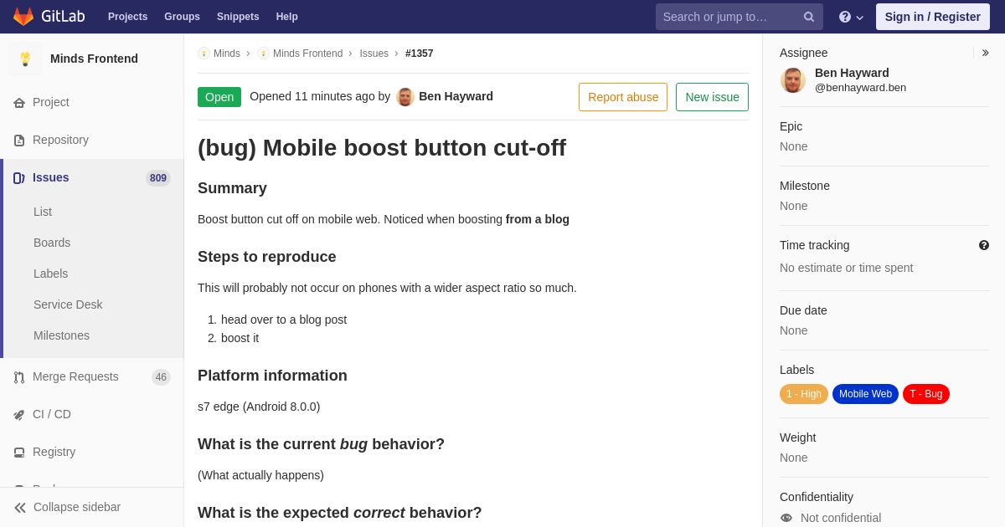Click the Collapse sidebar double-chevron icon
Viewport: 1005px width, 527px height.
tap(20, 508)
